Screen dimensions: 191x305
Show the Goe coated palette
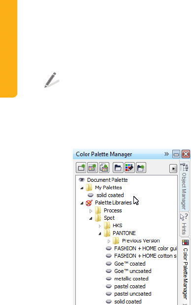coord(109,264)
